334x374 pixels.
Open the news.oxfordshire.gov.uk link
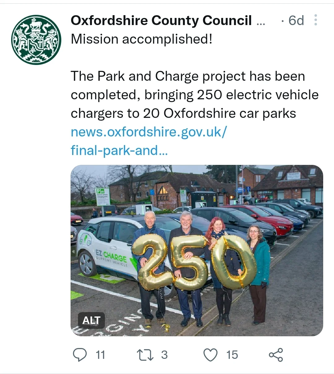pyautogui.click(x=149, y=132)
